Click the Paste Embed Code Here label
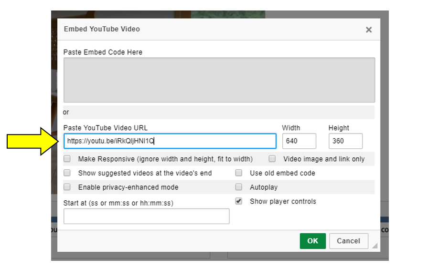 pyautogui.click(x=103, y=52)
